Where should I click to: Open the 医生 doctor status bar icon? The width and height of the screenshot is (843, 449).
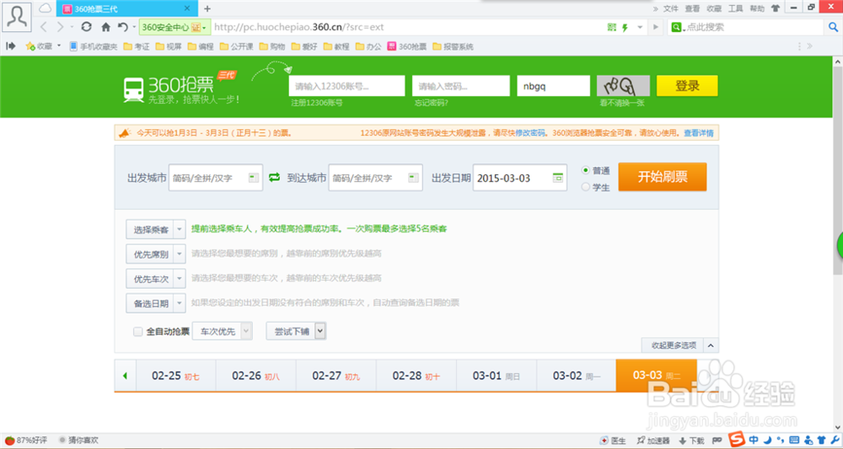pos(613,441)
